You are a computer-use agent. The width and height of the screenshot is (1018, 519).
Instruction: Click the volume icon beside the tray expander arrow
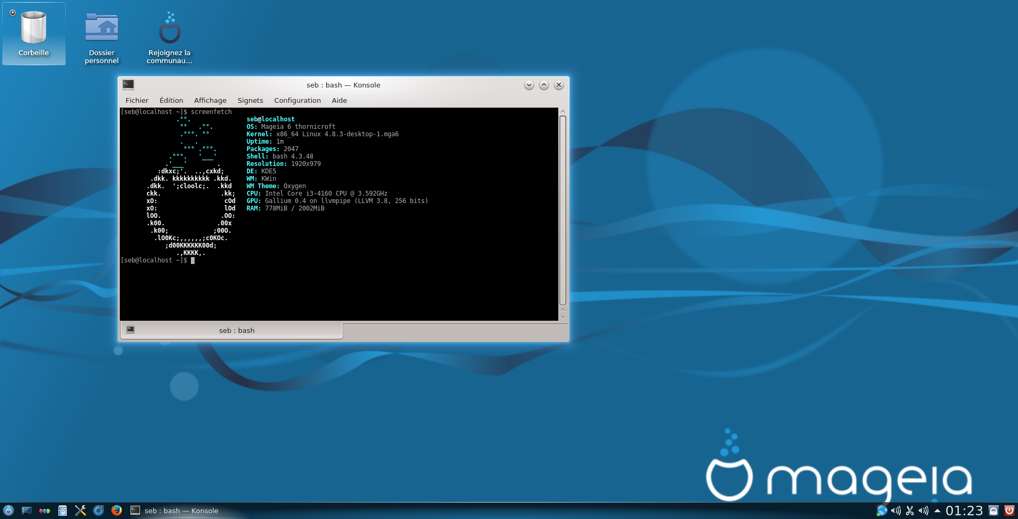point(924,511)
